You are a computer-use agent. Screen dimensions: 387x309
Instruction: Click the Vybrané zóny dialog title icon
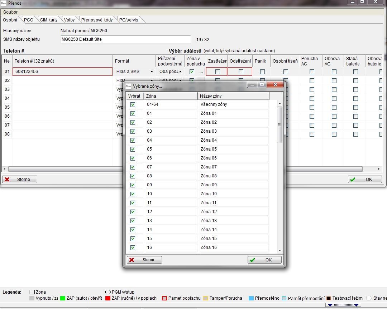pyautogui.click(x=128, y=86)
